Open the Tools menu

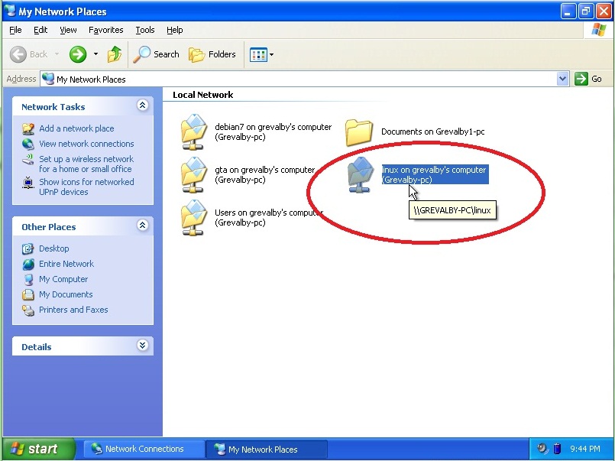[145, 30]
